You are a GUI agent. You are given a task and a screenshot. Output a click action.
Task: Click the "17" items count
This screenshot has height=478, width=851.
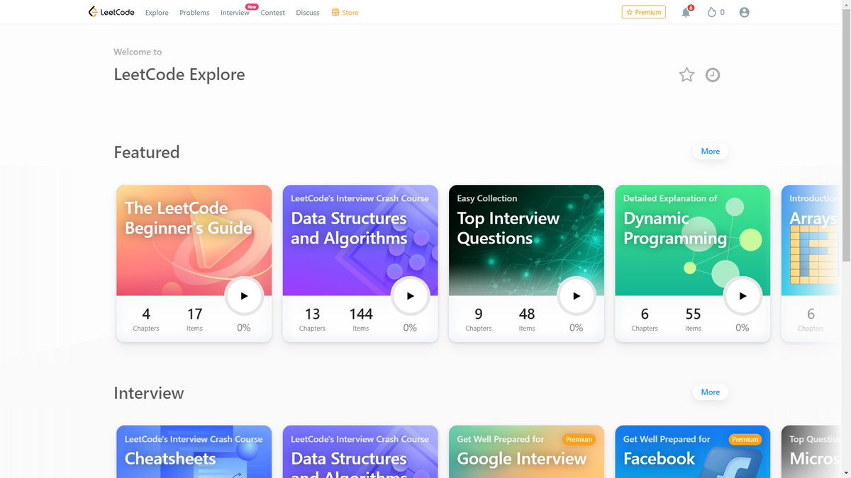(194, 314)
